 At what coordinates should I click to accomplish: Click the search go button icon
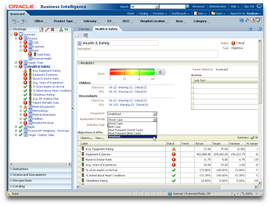point(188,7)
